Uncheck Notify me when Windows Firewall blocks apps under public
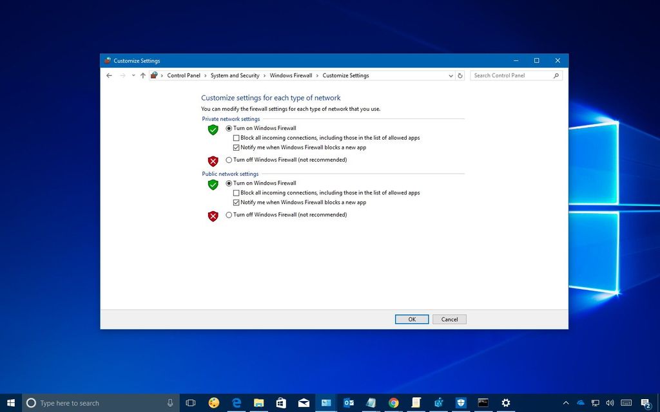This screenshot has height=412, width=660. coord(237,202)
